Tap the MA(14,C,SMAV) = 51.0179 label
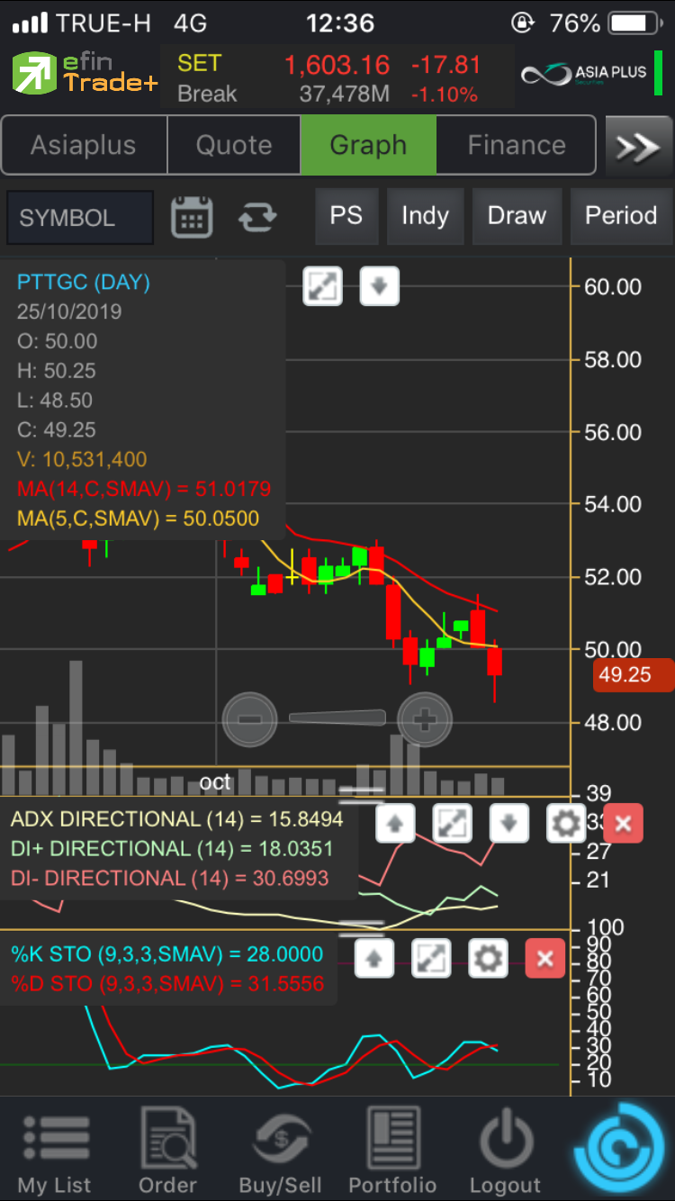675x1201 pixels. point(144,489)
